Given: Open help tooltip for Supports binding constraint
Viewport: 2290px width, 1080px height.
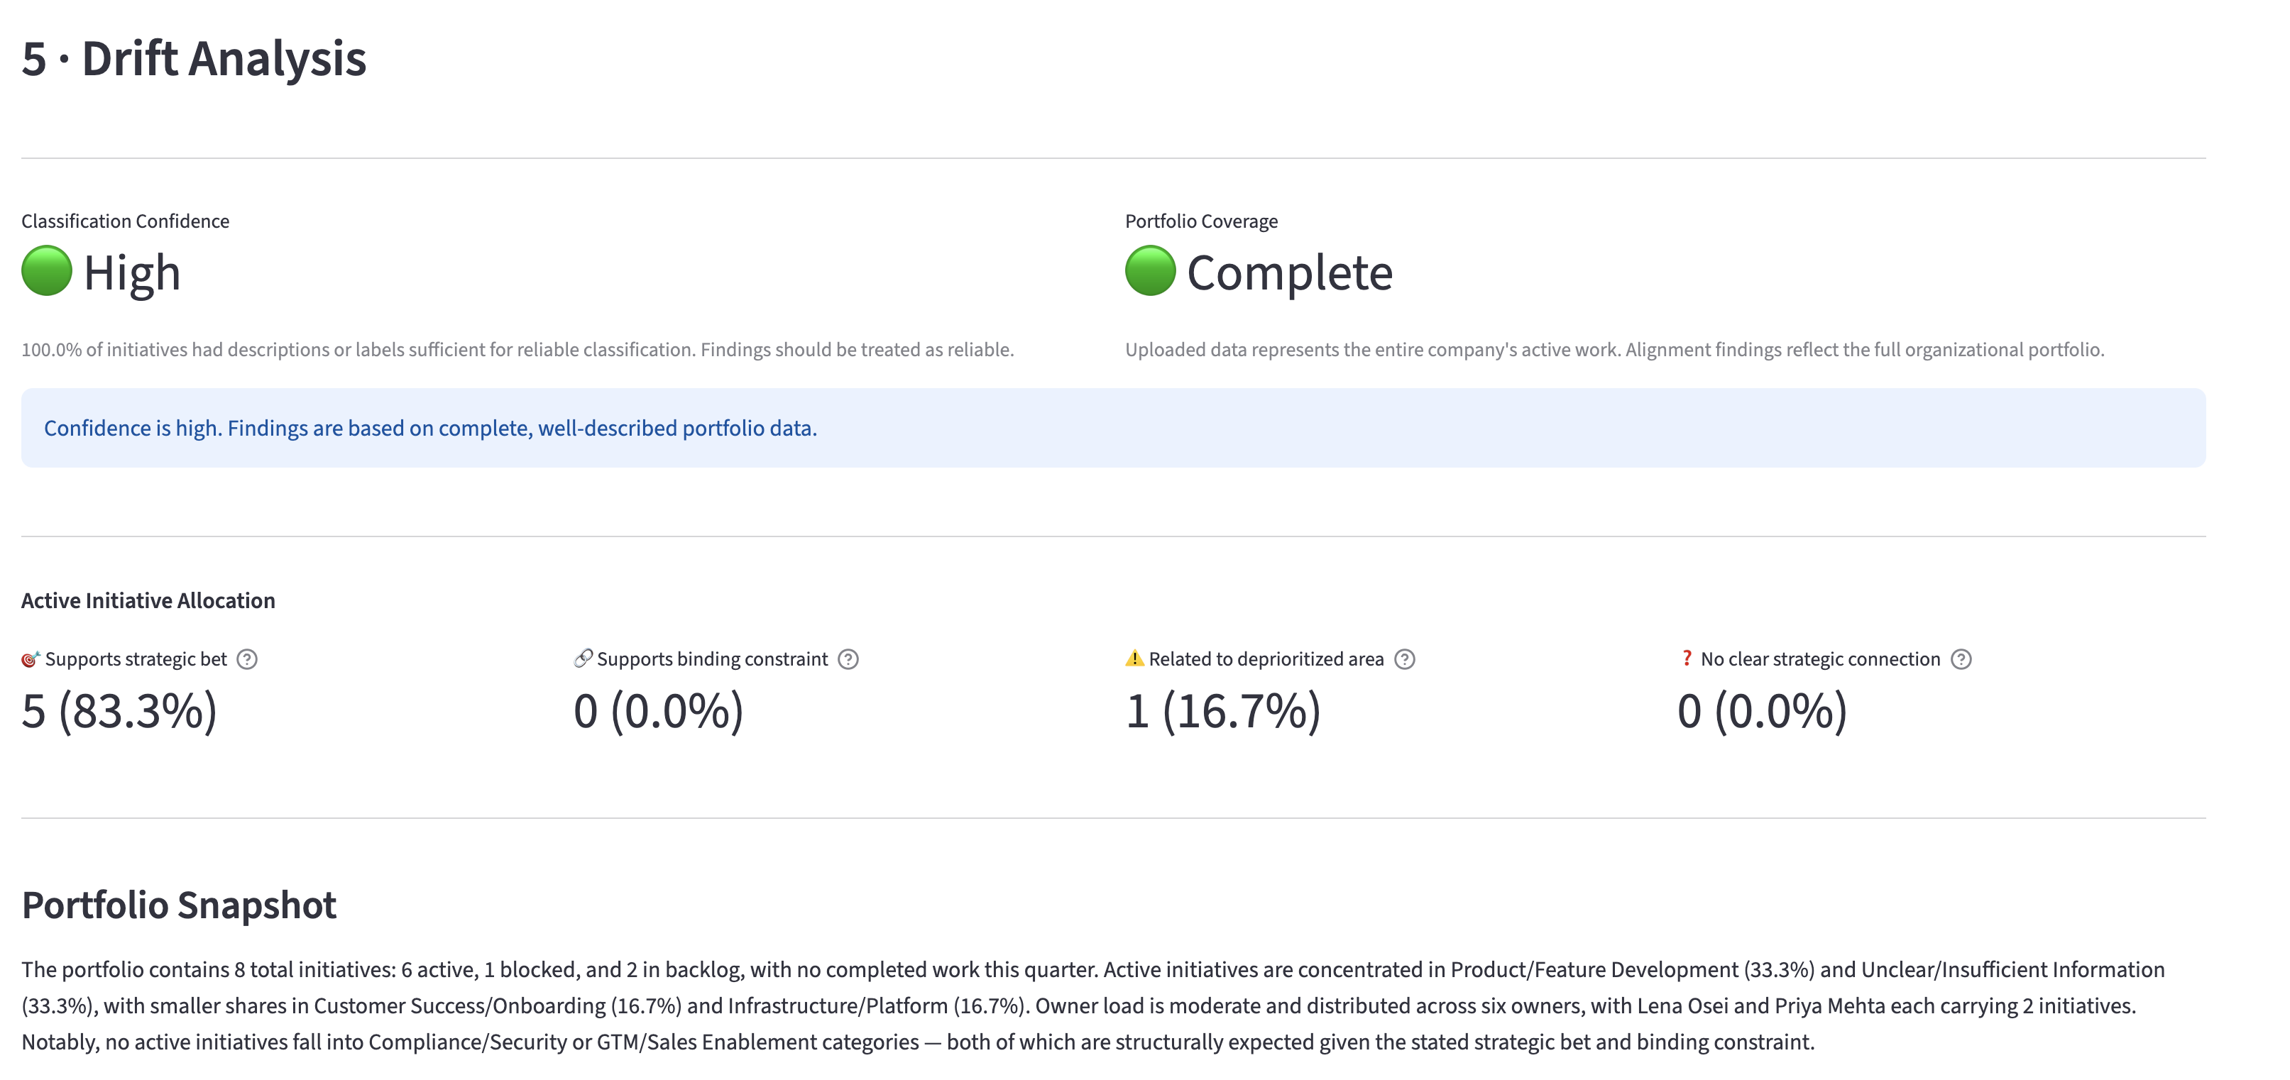Looking at the screenshot, I should pyautogui.click(x=848, y=659).
